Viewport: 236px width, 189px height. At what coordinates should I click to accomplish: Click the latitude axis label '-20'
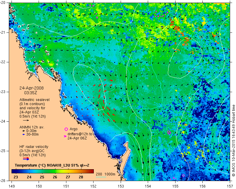tap(3, 3)
